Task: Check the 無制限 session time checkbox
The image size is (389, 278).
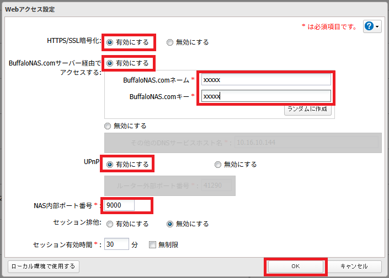Action: [x=152, y=245]
